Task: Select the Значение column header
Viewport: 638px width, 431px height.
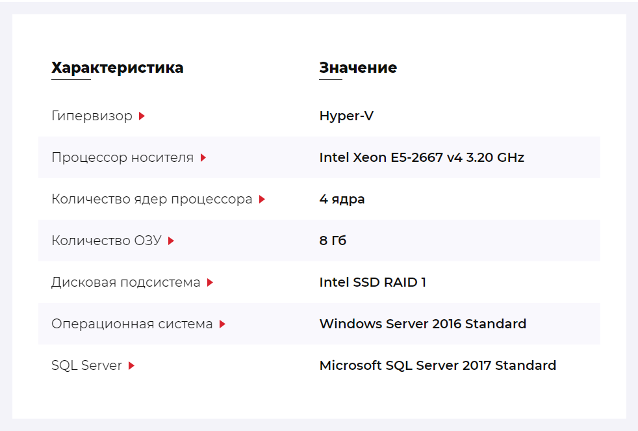Action: click(x=358, y=68)
